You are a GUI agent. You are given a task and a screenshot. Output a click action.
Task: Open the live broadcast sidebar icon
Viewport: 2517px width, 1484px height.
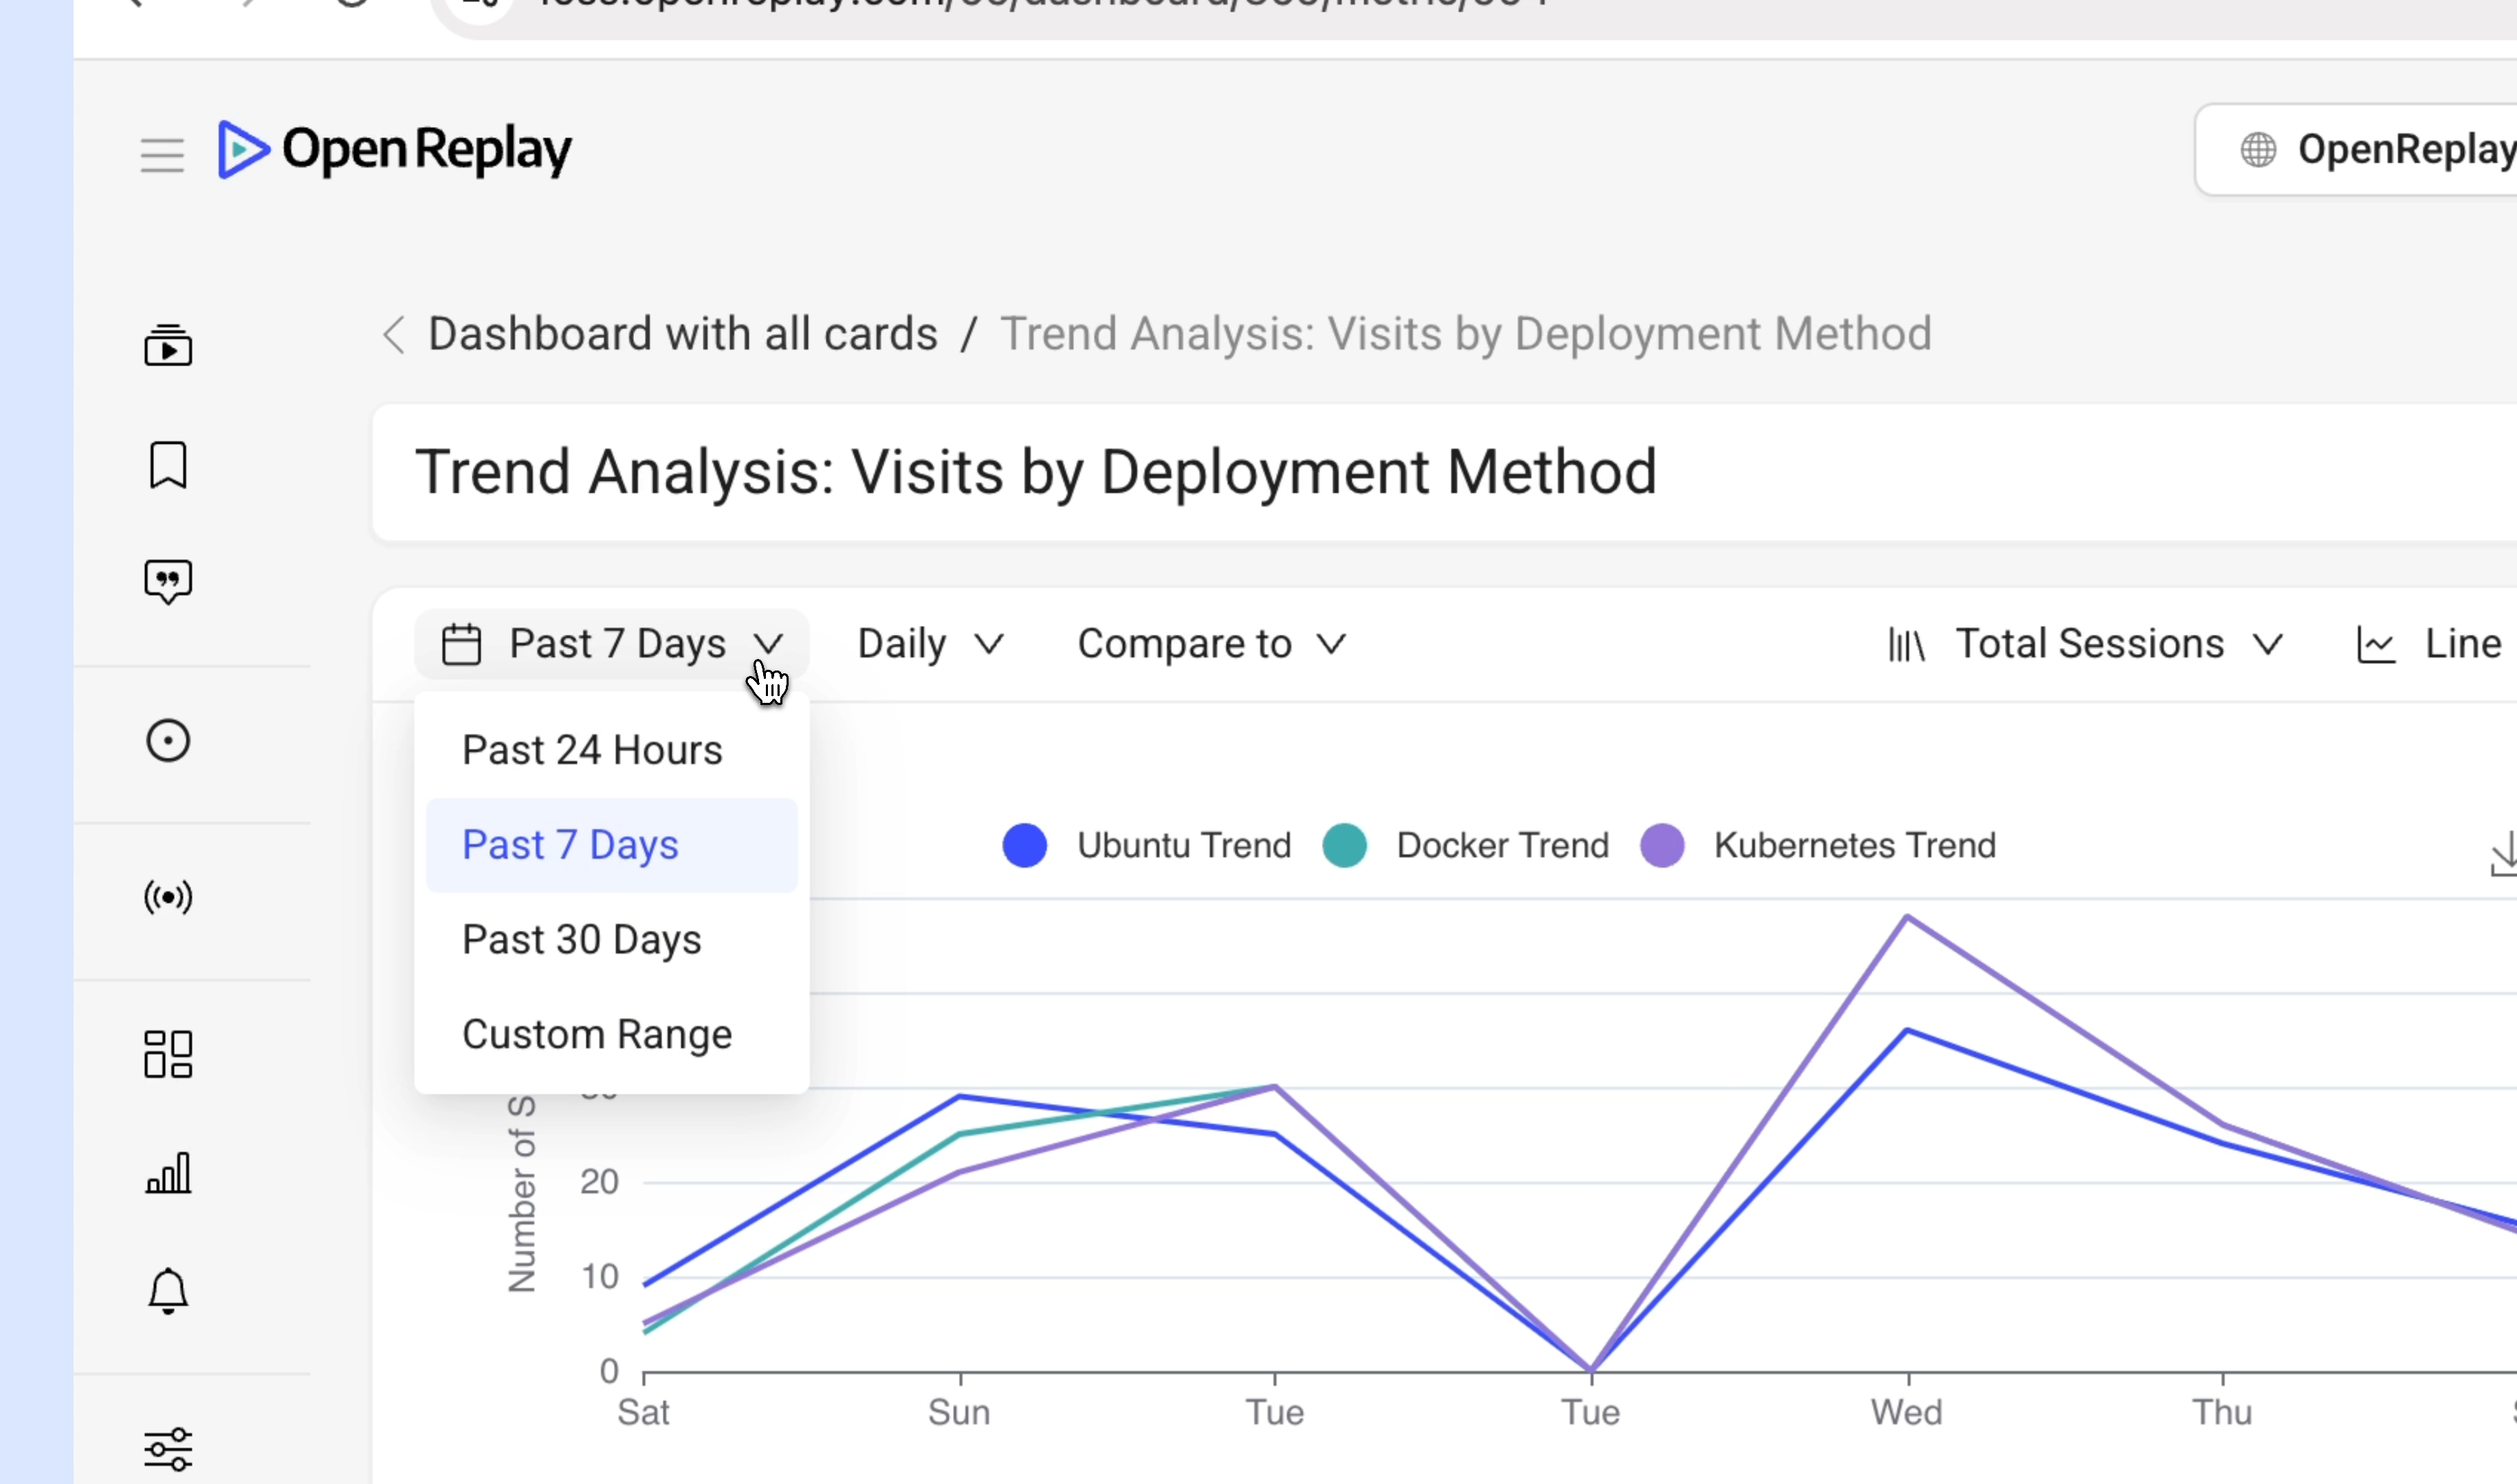(x=168, y=897)
